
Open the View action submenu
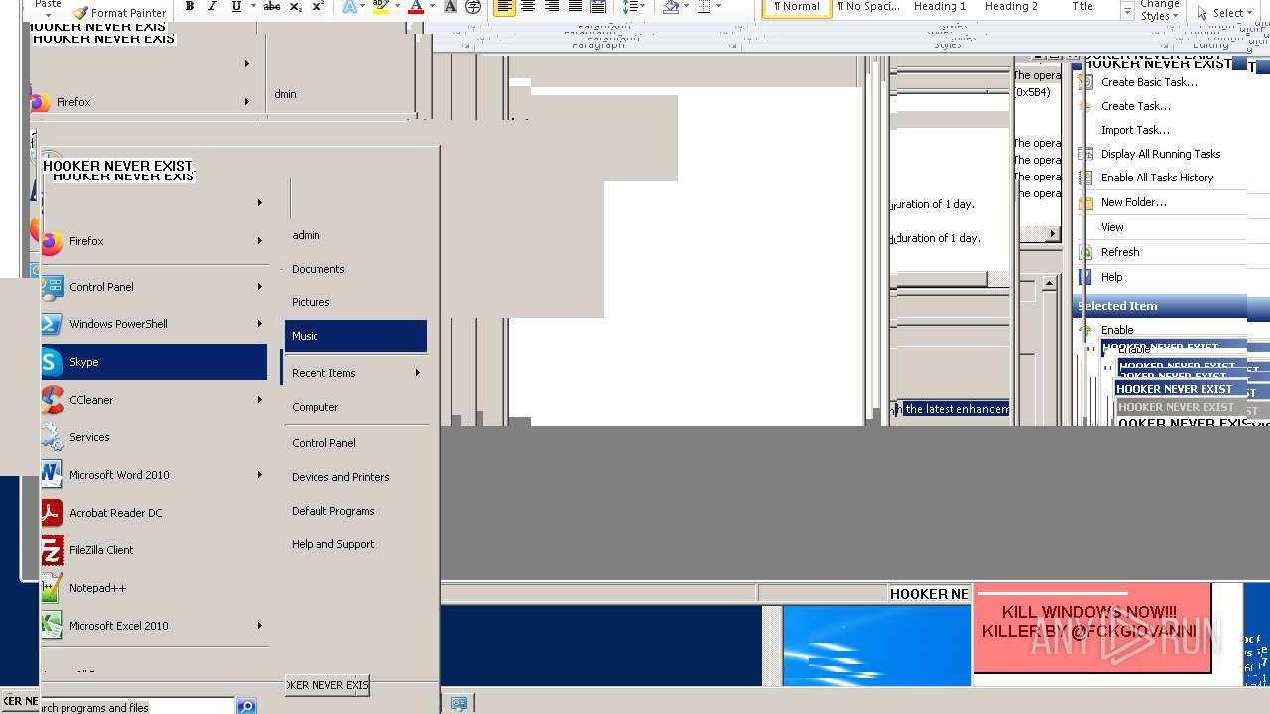click(x=1112, y=227)
